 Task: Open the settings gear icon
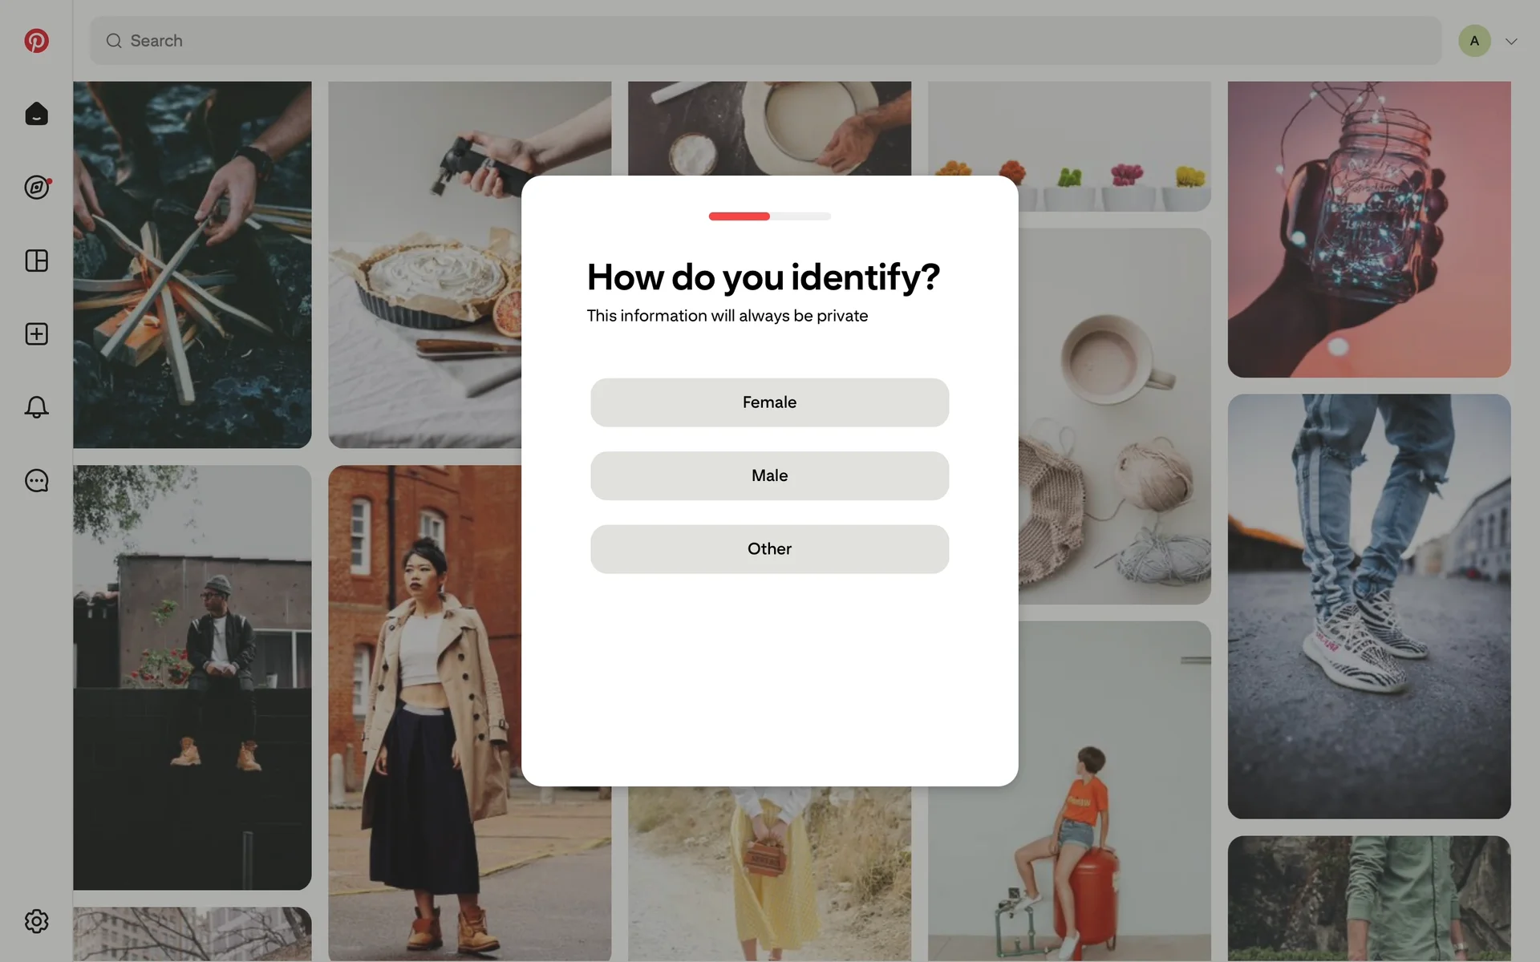pyautogui.click(x=36, y=921)
